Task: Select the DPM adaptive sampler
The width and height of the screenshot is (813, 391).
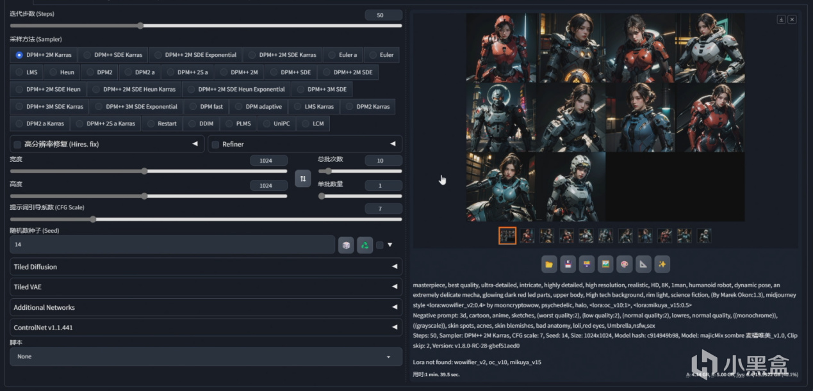Action: (x=259, y=106)
